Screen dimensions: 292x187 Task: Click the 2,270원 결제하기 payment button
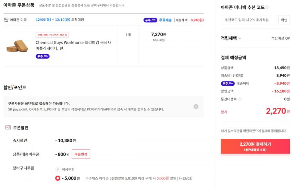(x=255, y=146)
